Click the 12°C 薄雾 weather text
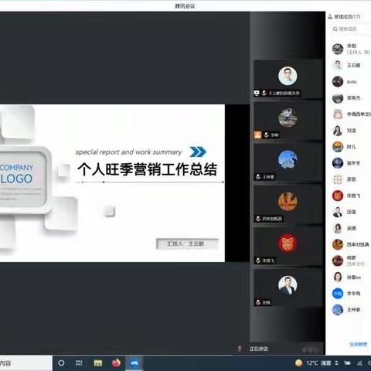371x371 pixels. pyautogui.click(x=318, y=363)
